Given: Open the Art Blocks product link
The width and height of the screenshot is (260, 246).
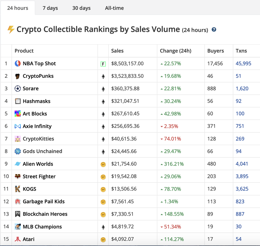Looking at the screenshot, I should pyautogui.click(x=35, y=114).
